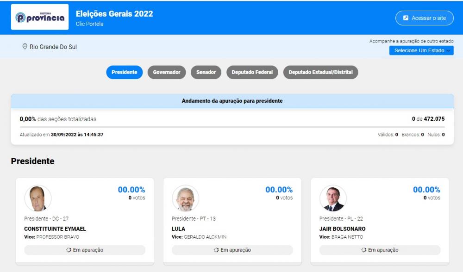This screenshot has height=272, width=463.
Task: Click the Nulos: 0 count
Action: (436, 135)
